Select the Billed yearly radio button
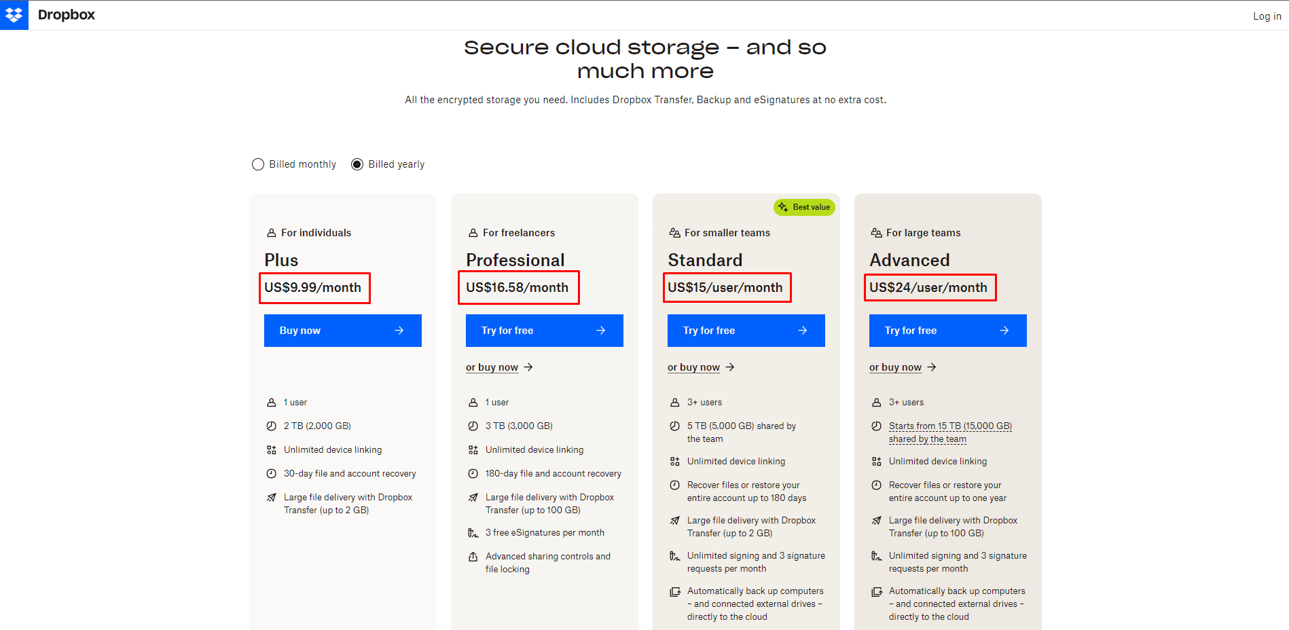Image resolution: width=1289 pixels, height=630 pixels. [357, 164]
